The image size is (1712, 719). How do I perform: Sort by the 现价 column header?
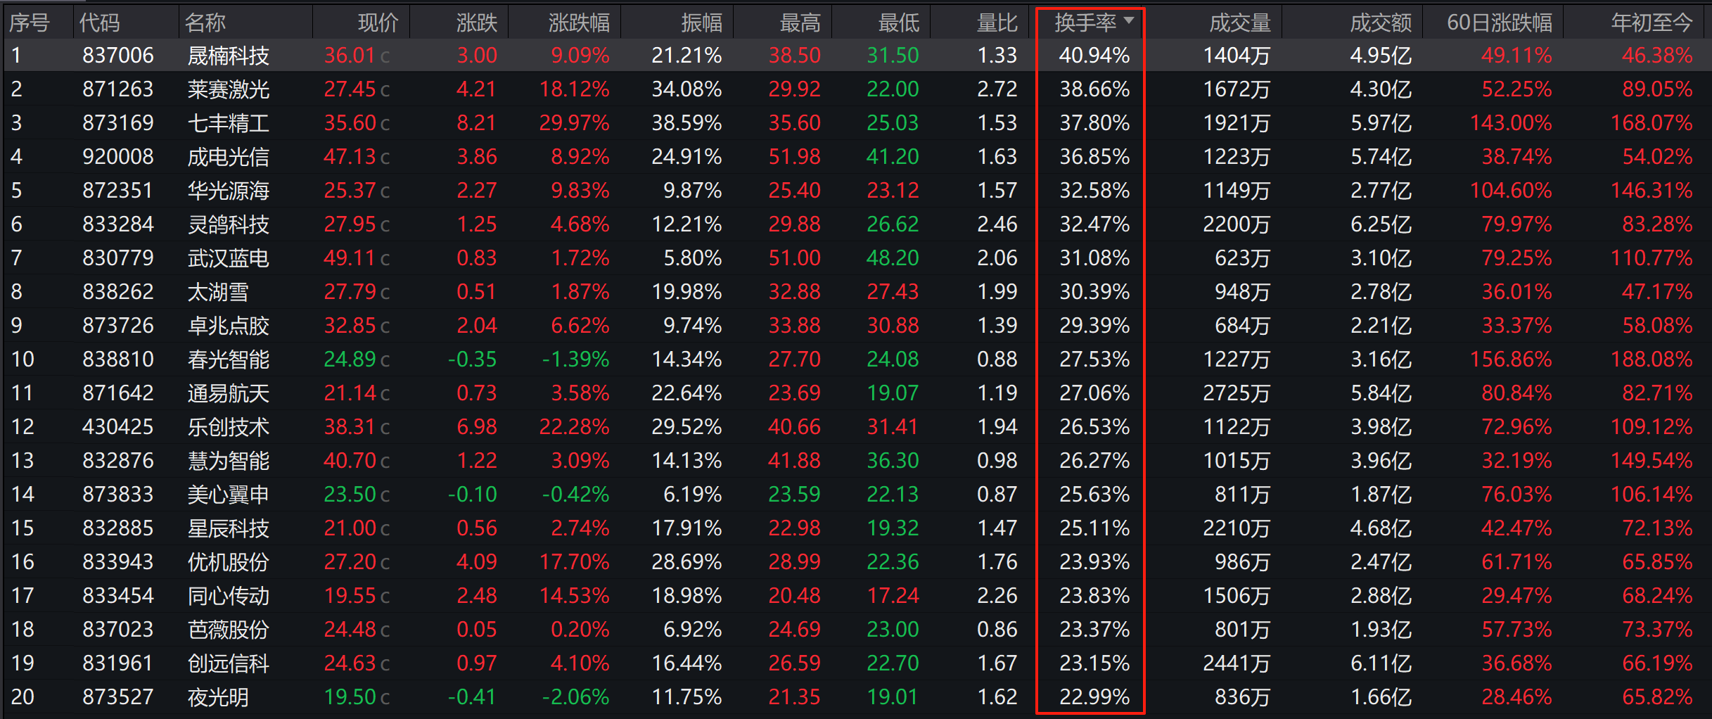click(x=378, y=23)
